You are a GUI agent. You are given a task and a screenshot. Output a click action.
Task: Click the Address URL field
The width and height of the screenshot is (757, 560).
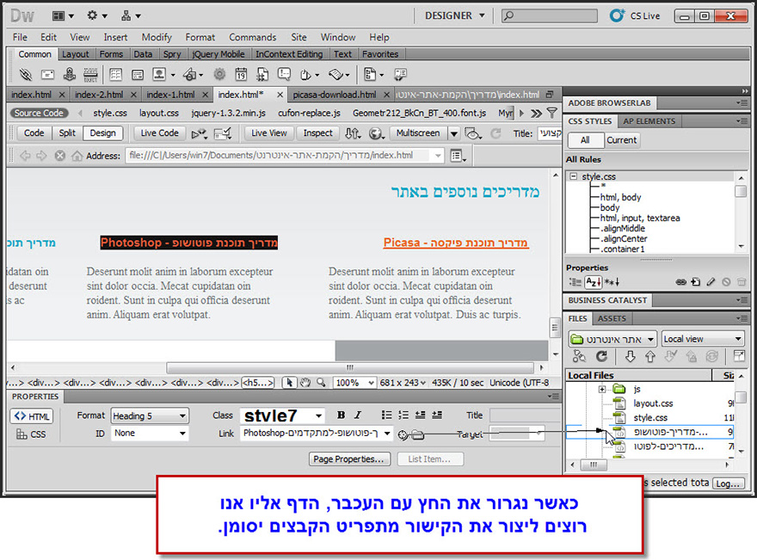[x=285, y=156]
